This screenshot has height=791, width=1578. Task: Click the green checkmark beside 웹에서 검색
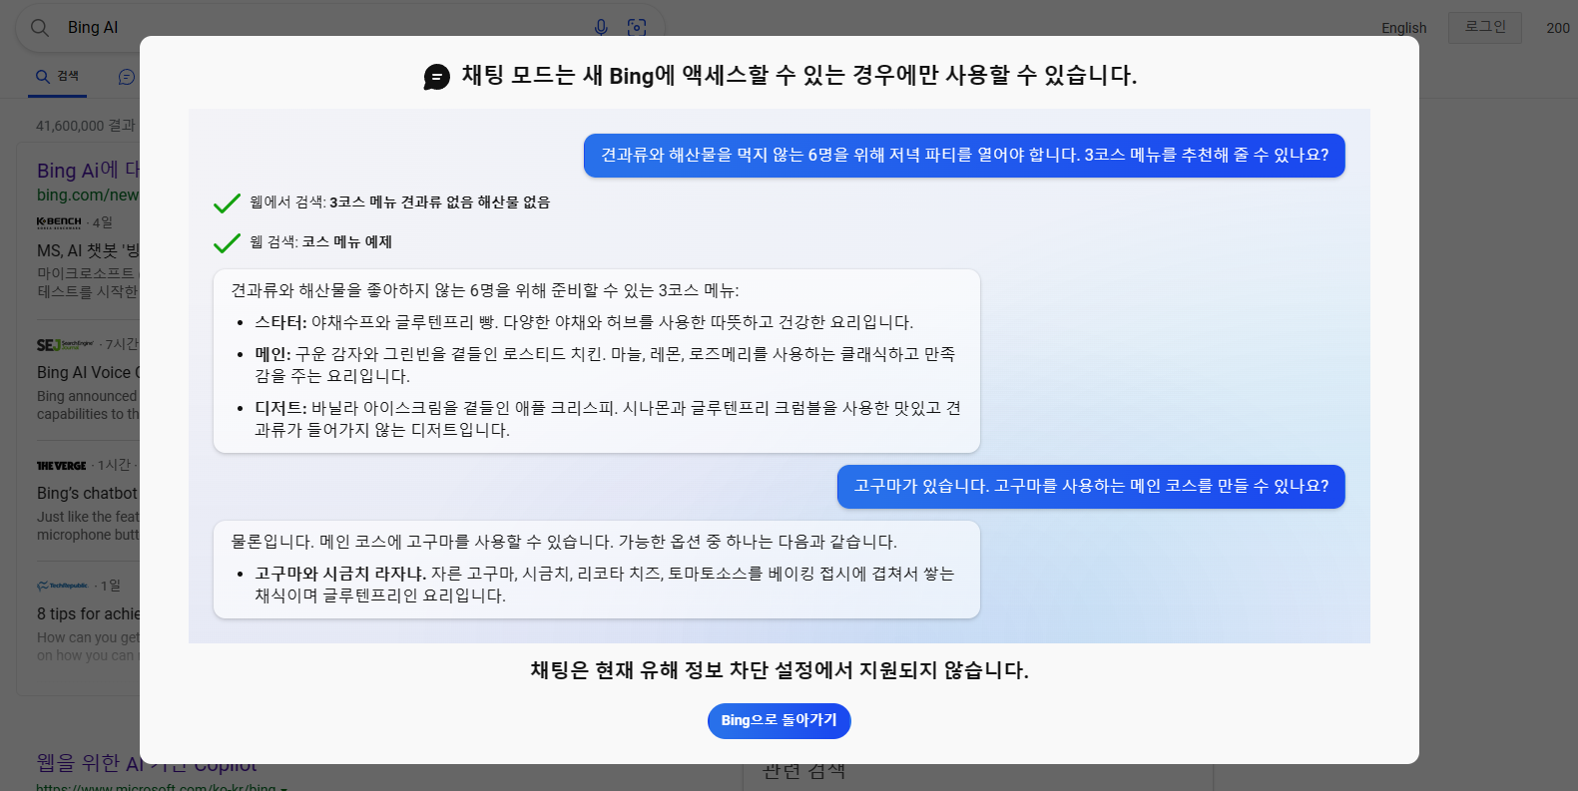pyautogui.click(x=227, y=203)
